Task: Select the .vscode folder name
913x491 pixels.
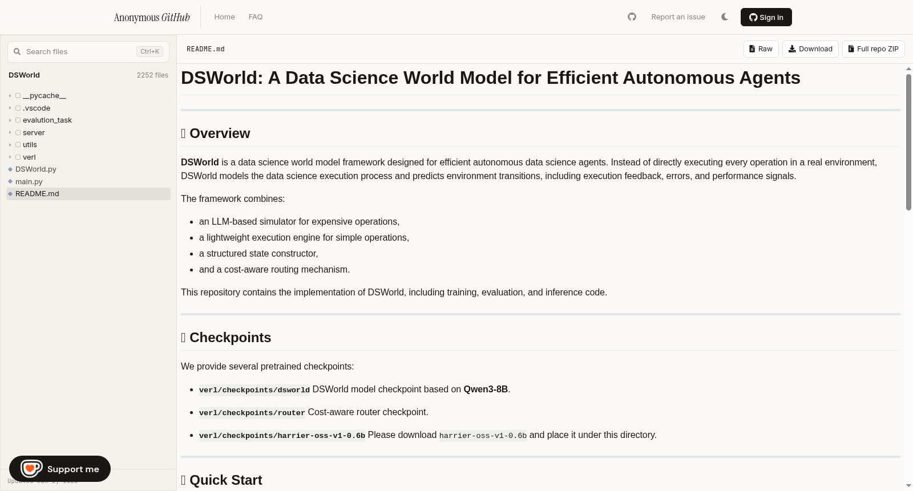Action: (x=37, y=108)
